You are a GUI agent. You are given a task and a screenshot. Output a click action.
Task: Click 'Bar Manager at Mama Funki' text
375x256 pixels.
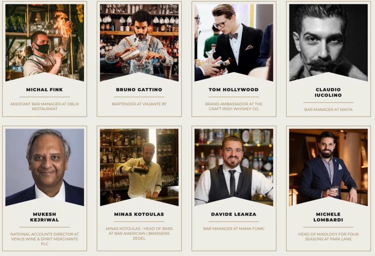[234, 229]
